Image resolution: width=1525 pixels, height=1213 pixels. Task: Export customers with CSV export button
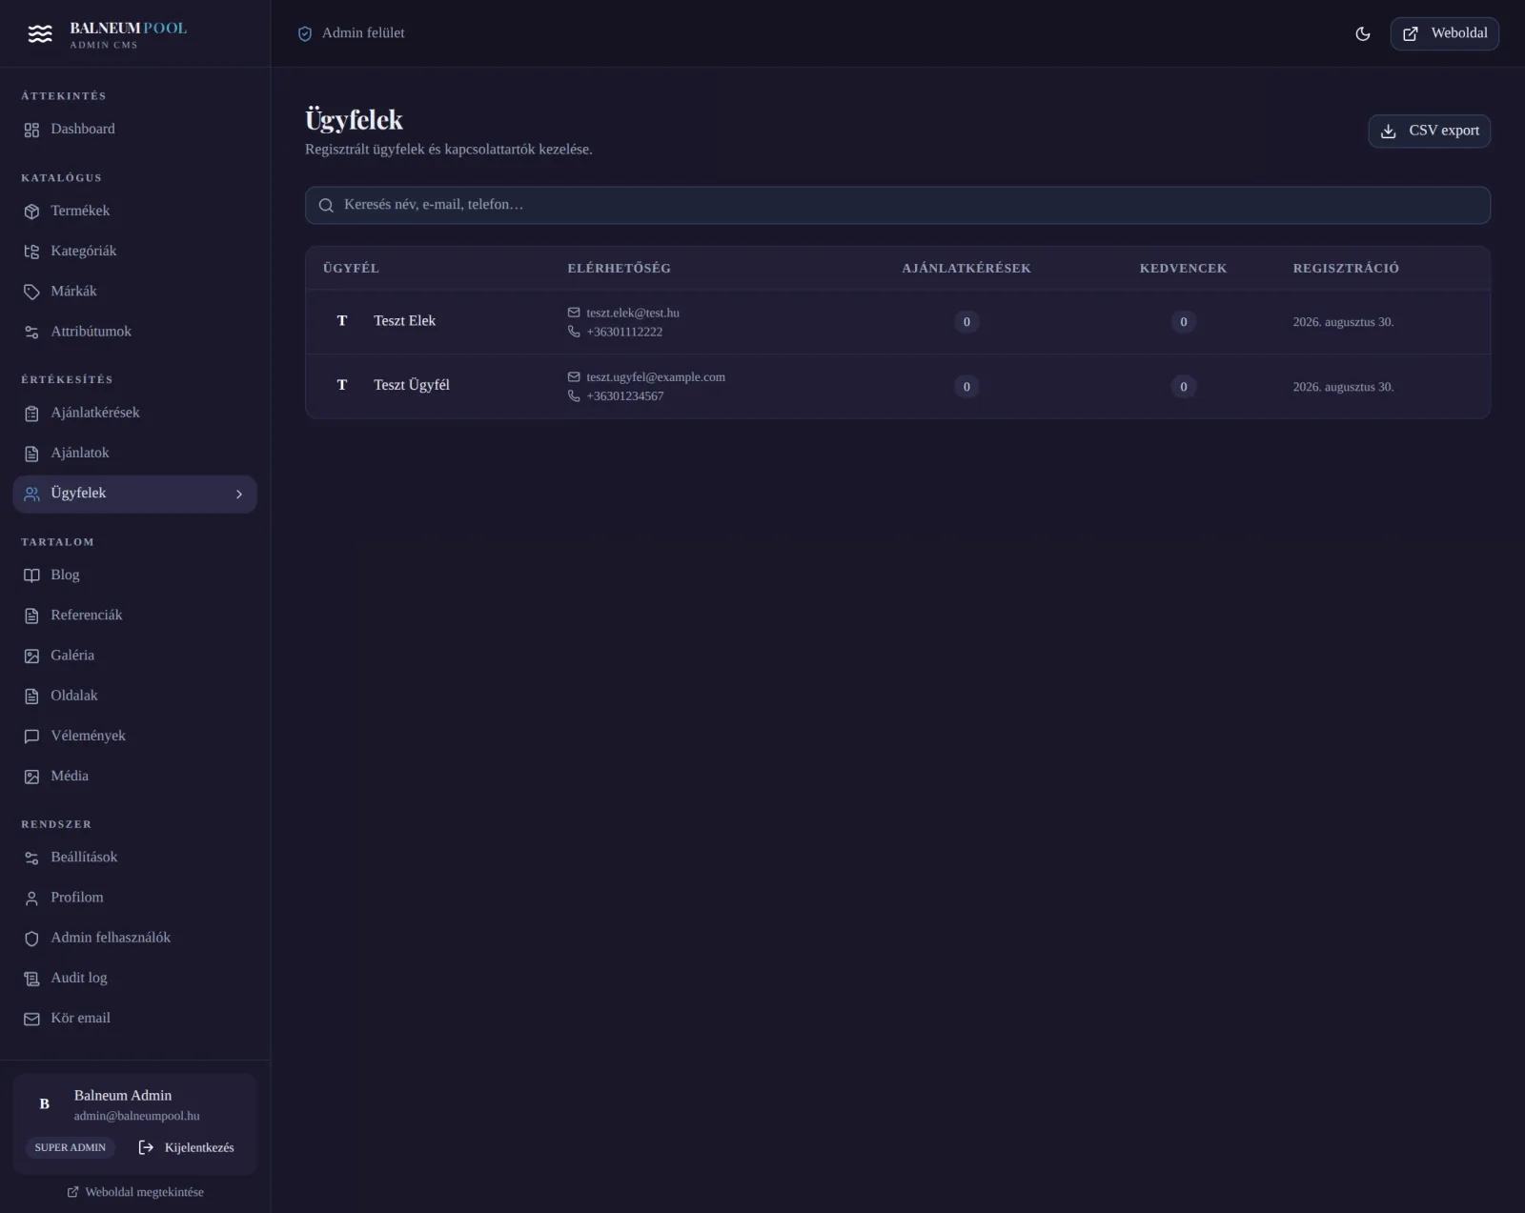pyautogui.click(x=1429, y=131)
